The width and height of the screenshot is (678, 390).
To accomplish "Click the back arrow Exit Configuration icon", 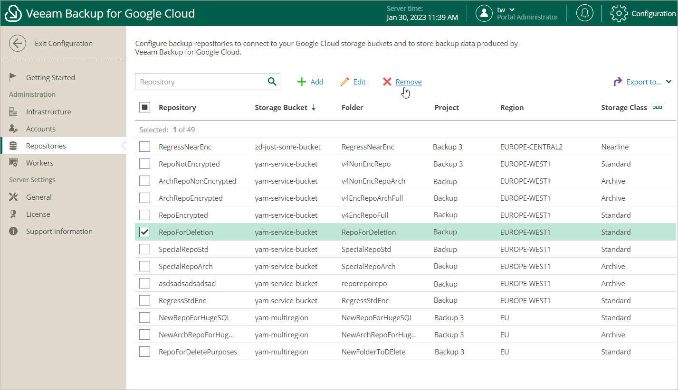I will tap(18, 44).
